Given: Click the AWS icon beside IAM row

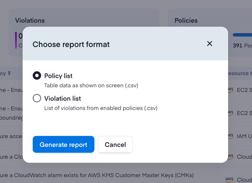Looking at the screenshot, I should pos(231,136).
